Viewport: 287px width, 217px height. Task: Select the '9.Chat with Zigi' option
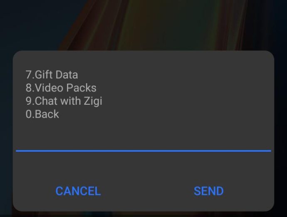64,101
